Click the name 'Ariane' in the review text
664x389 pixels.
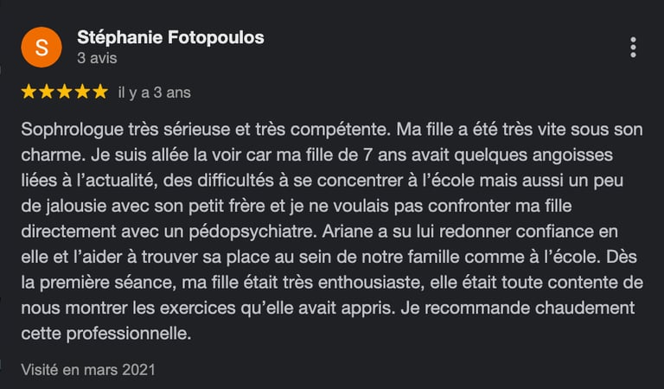[x=346, y=231]
